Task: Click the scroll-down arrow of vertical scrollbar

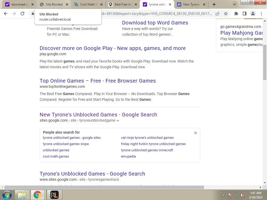Action: 265,183
